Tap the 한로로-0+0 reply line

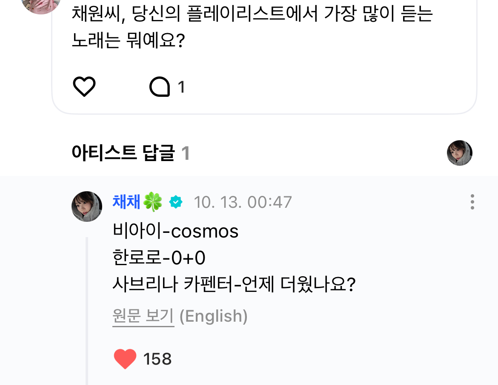click(159, 258)
